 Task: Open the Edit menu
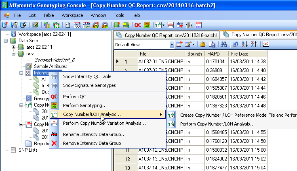32,15
